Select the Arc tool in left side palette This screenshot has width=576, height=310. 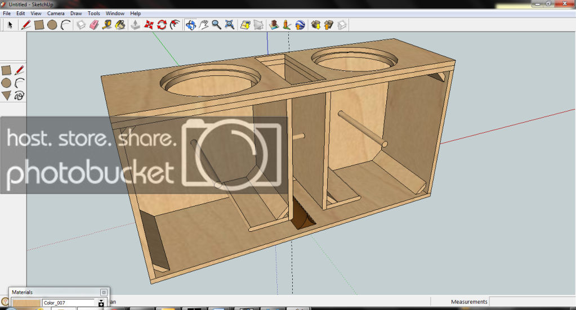tap(20, 83)
